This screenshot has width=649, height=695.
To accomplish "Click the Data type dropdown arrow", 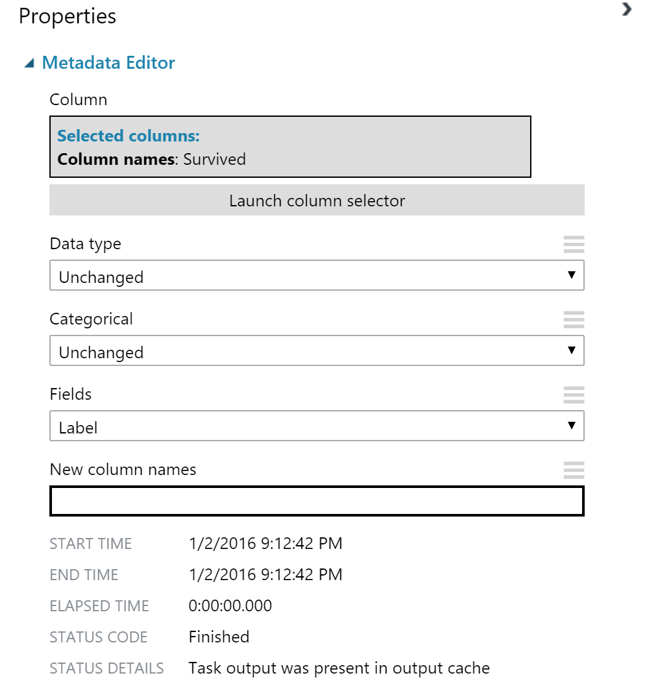I will click(572, 274).
